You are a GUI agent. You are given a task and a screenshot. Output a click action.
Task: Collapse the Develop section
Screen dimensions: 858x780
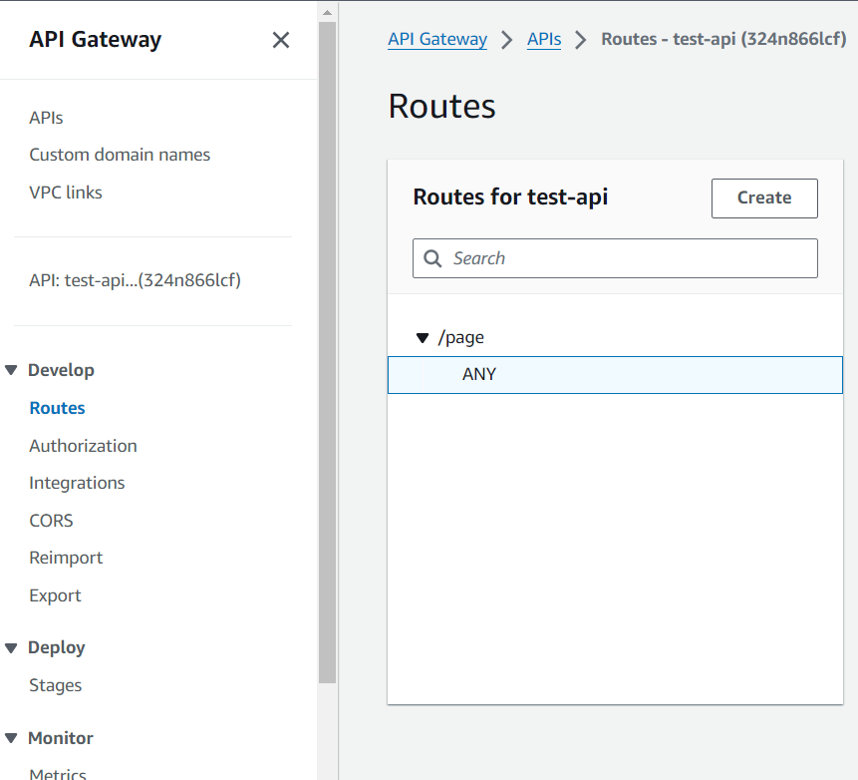tap(11, 370)
